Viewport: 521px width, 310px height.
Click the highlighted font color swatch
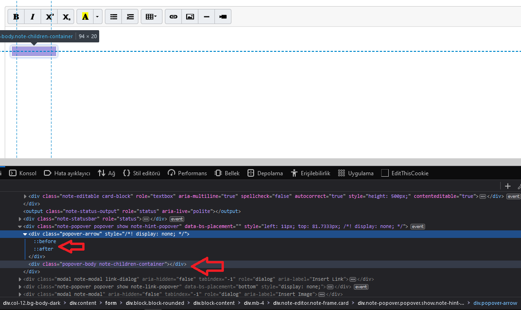pos(84,16)
